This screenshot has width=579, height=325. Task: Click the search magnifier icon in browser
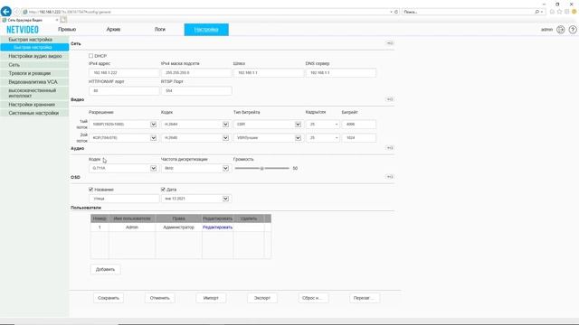pyautogui.click(x=536, y=12)
